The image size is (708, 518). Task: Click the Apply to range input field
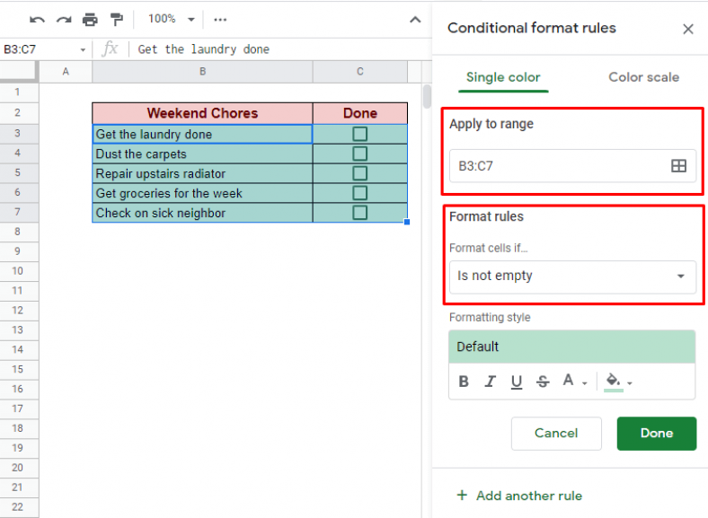pos(557,166)
